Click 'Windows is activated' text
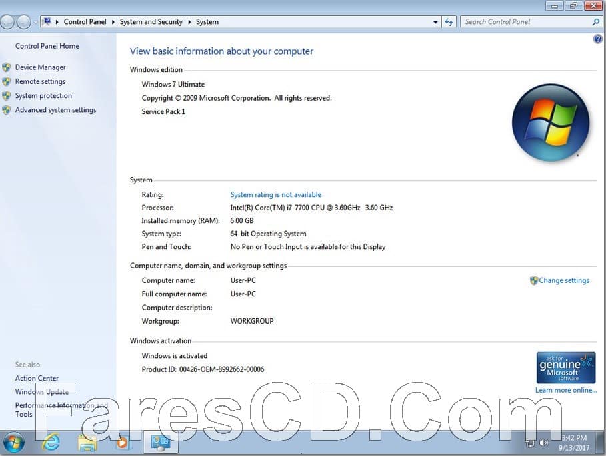The height and width of the screenshot is (456, 606). click(175, 356)
